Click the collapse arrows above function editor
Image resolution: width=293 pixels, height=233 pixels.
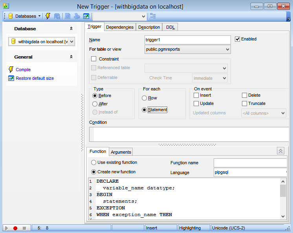(x=280, y=151)
